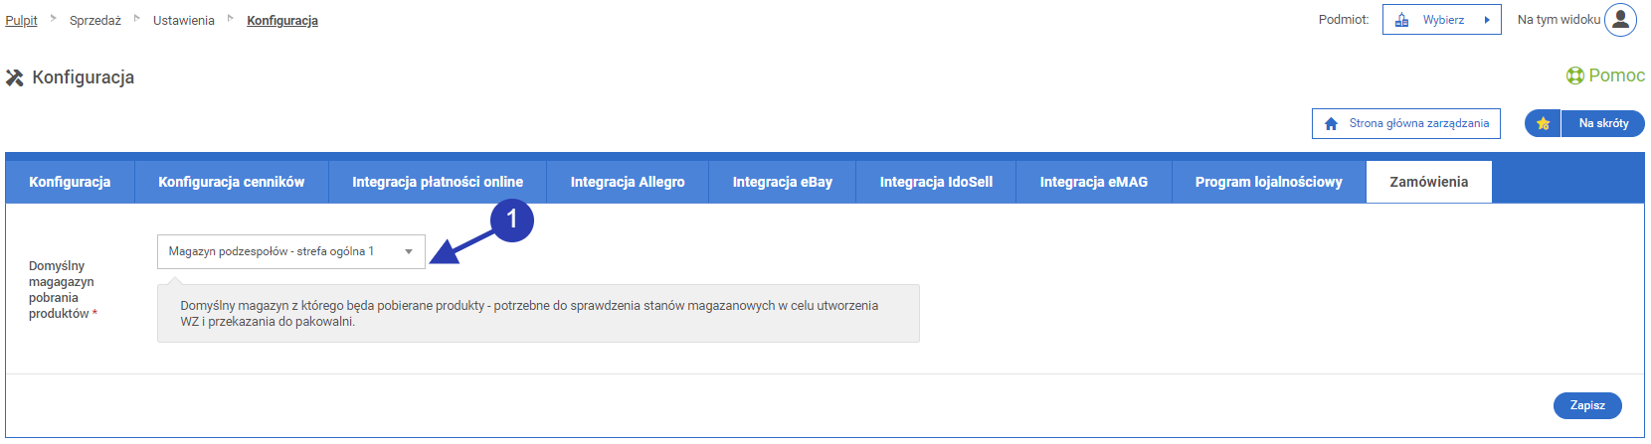Click the Konfiguracja tools icon in heading
1651x444 pixels.
point(15,77)
